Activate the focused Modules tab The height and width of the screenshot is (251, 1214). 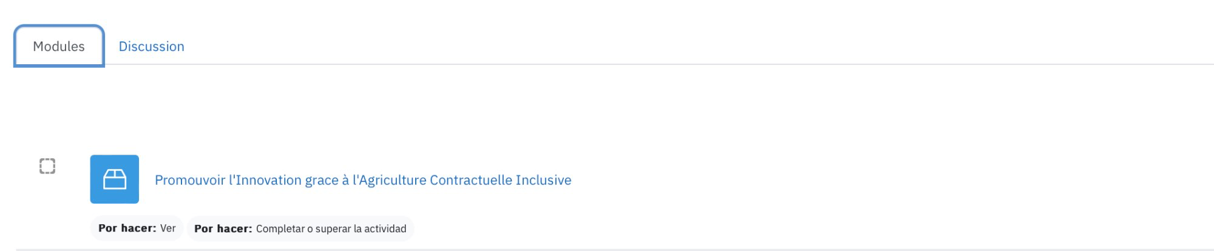[x=59, y=46]
